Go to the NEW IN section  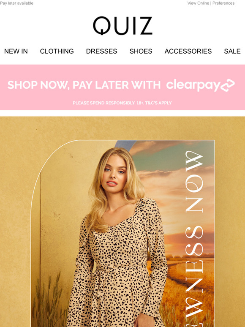coord(16,51)
